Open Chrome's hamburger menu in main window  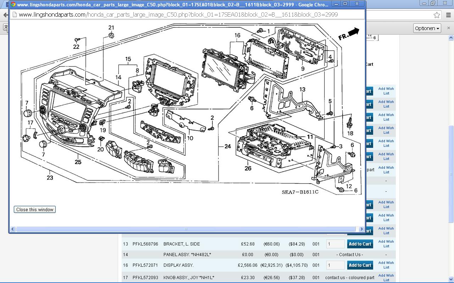tap(448, 15)
